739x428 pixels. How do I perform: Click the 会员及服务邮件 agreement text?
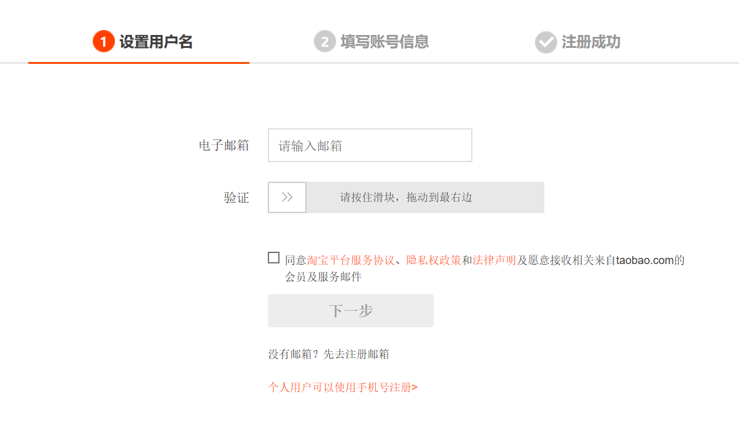coord(323,277)
